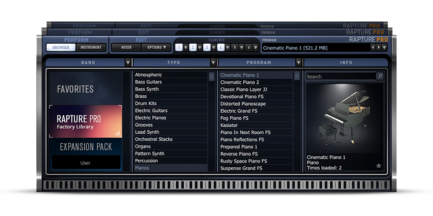Select the Electric Pianos type
Image resolution: width=433 pixels, height=216 pixels.
tap(170, 118)
